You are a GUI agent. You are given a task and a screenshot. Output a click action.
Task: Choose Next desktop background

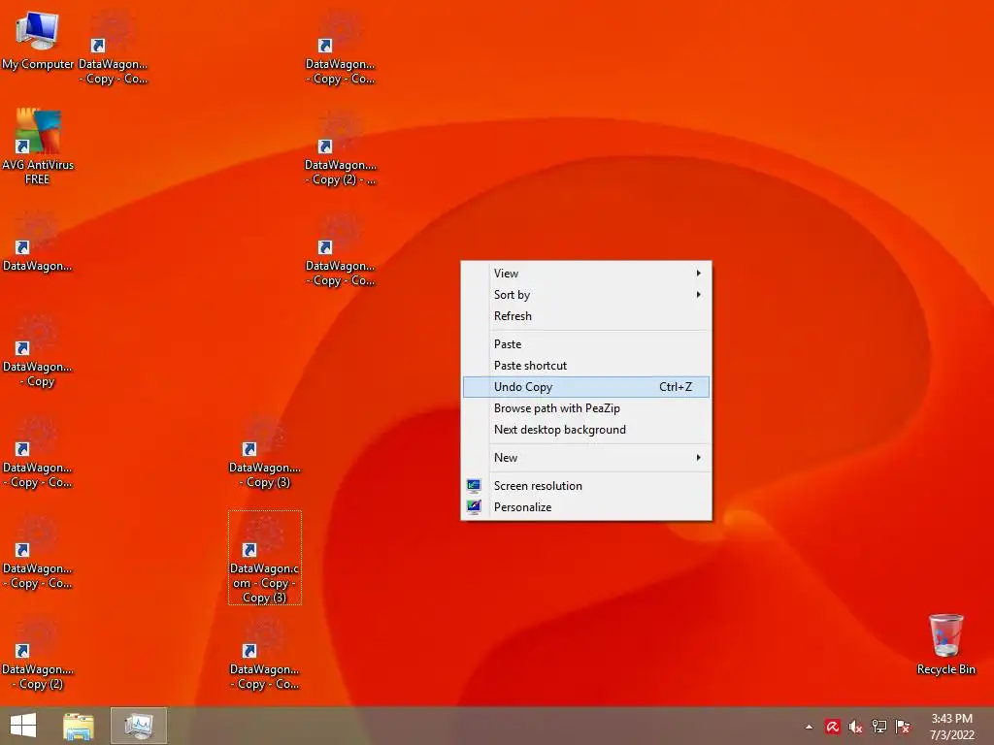[585, 430]
